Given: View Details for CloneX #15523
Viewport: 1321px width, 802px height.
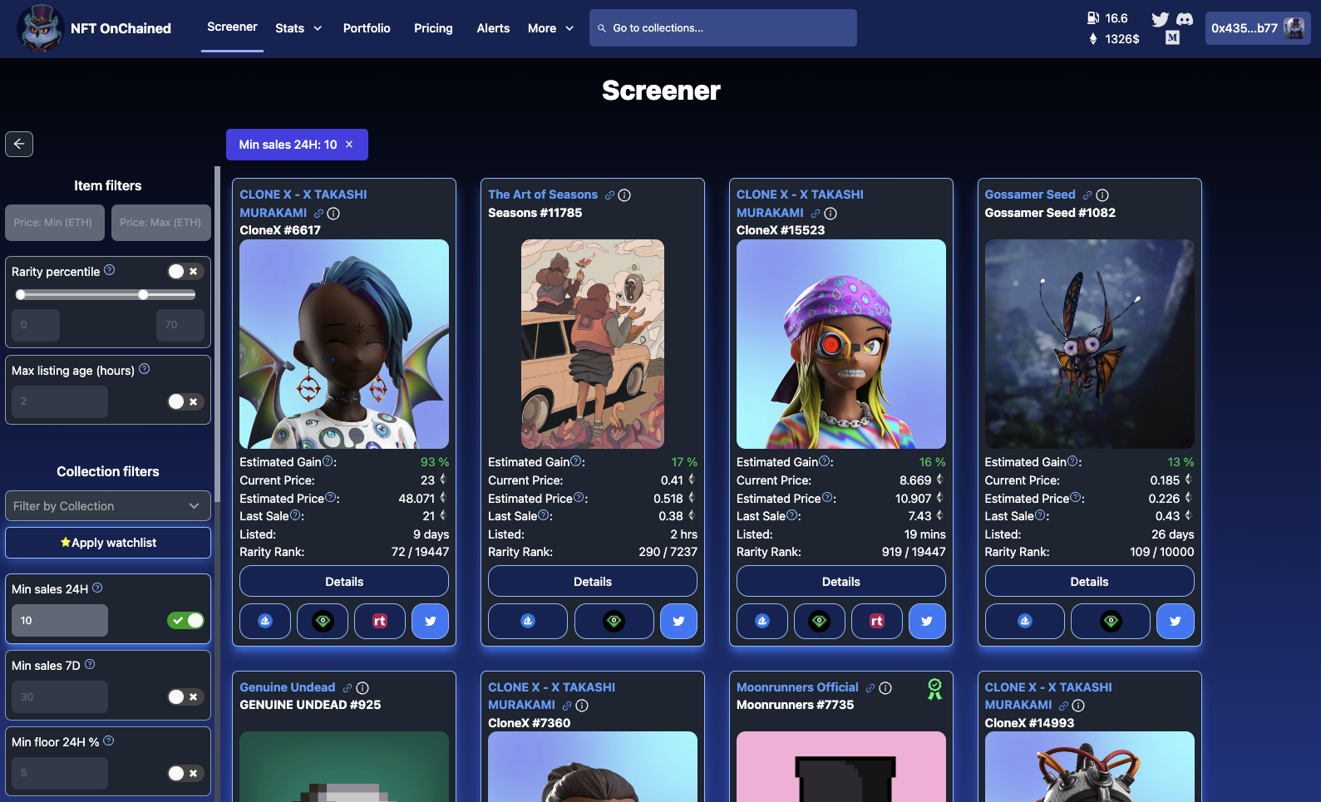Looking at the screenshot, I should pyautogui.click(x=841, y=581).
